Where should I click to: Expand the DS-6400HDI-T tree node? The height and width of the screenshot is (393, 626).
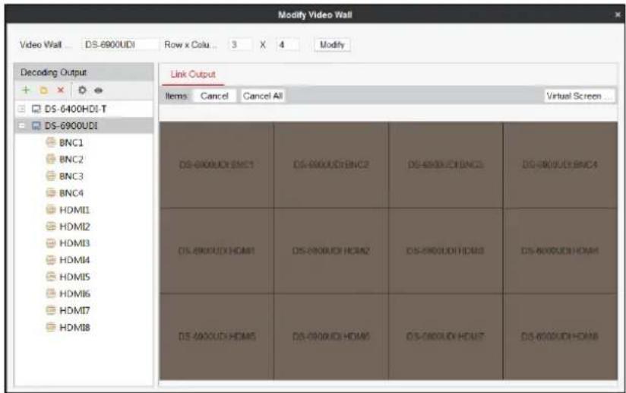pos(22,109)
